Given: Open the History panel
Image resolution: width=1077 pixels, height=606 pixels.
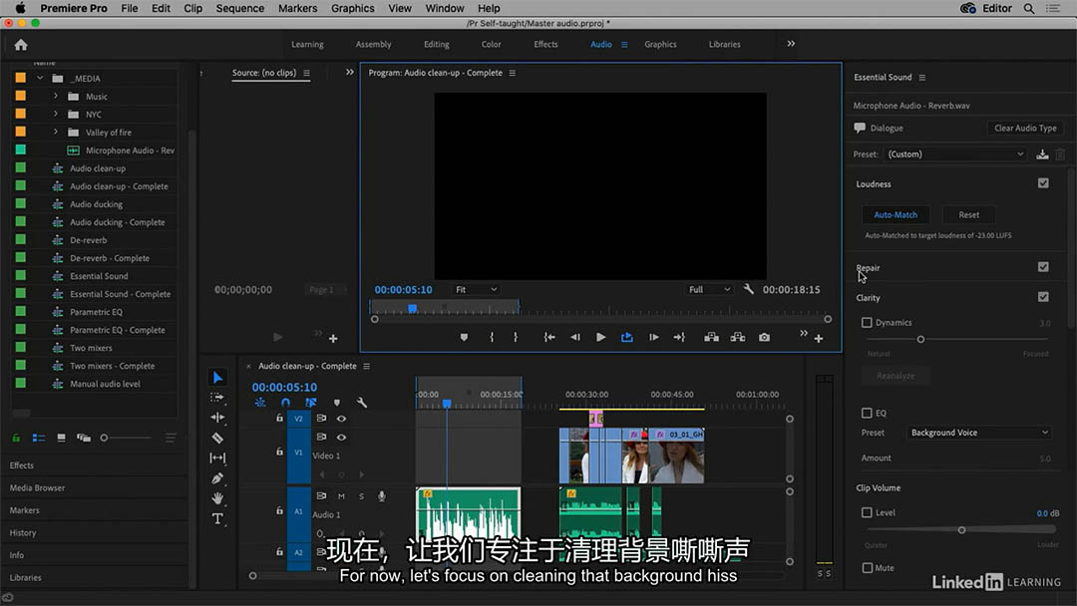Looking at the screenshot, I should pyautogui.click(x=23, y=532).
